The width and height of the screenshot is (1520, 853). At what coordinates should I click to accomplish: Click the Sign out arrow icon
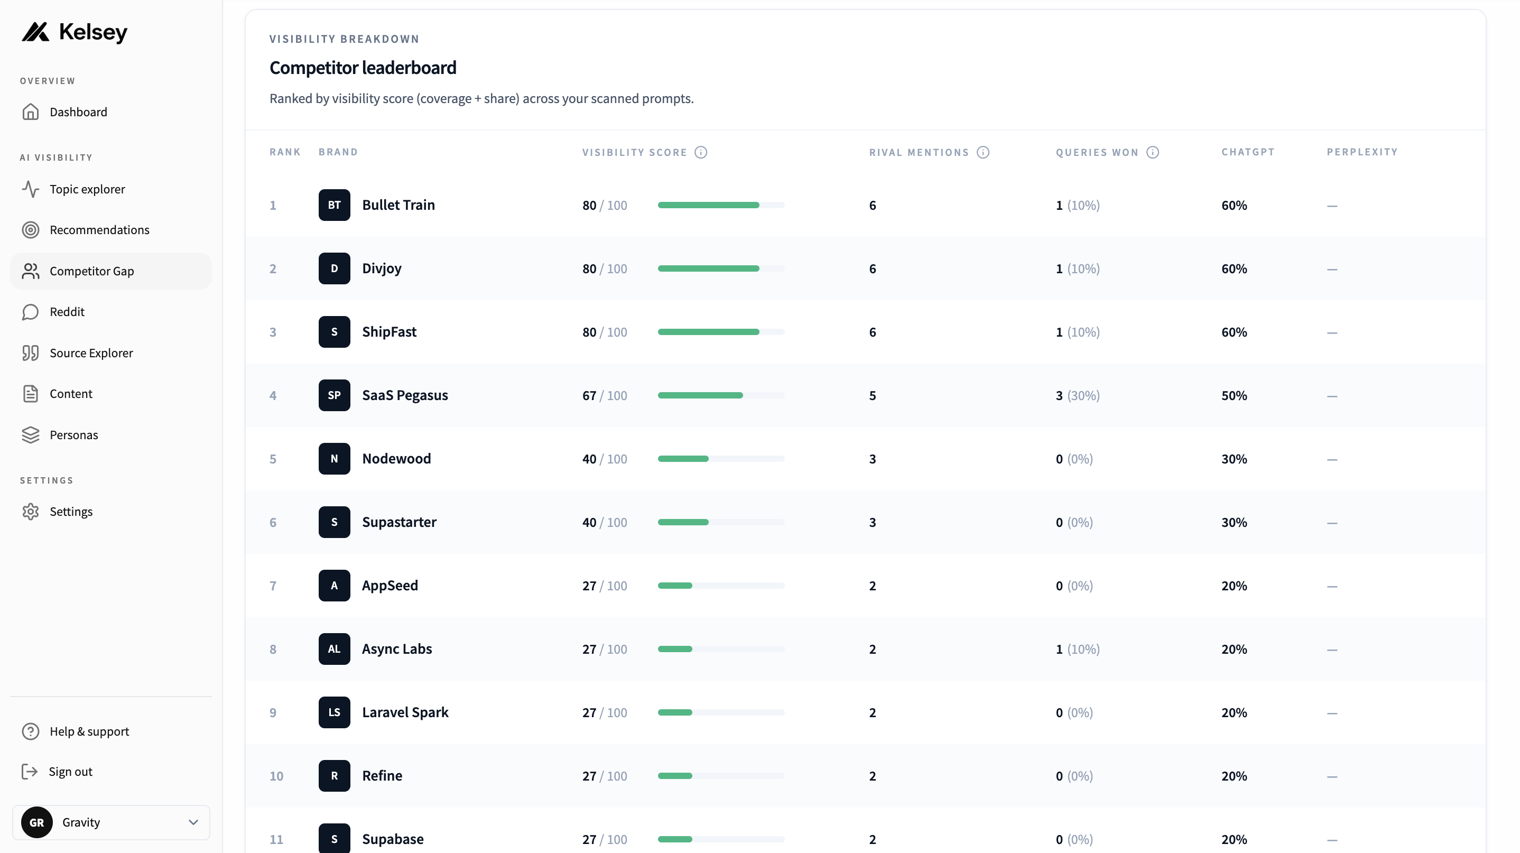(30, 772)
